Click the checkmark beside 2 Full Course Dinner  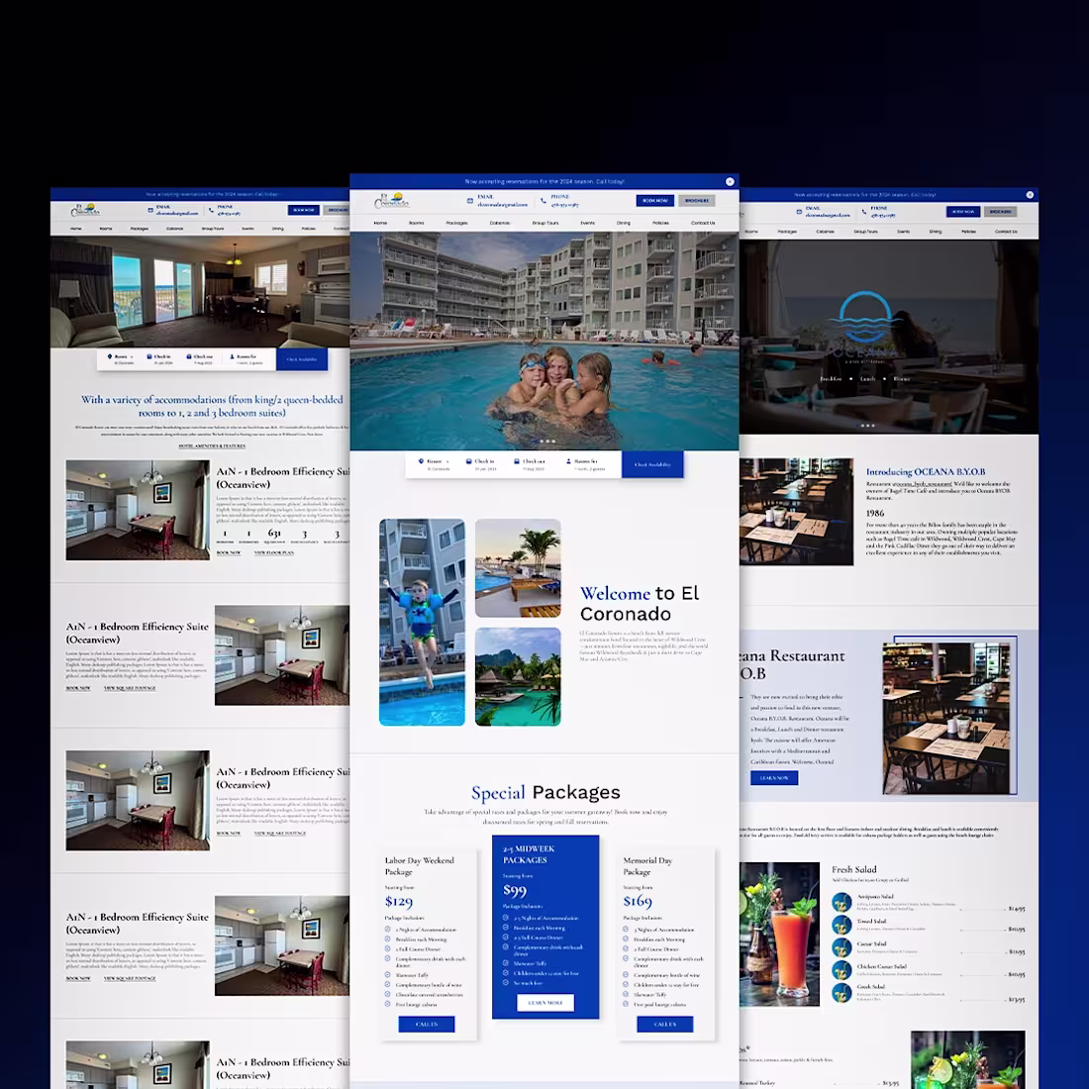pos(387,949)
